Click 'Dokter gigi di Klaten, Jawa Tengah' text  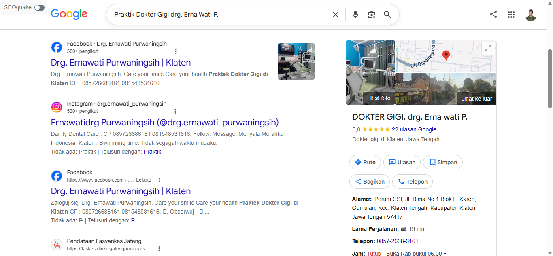tap(396, 139)
